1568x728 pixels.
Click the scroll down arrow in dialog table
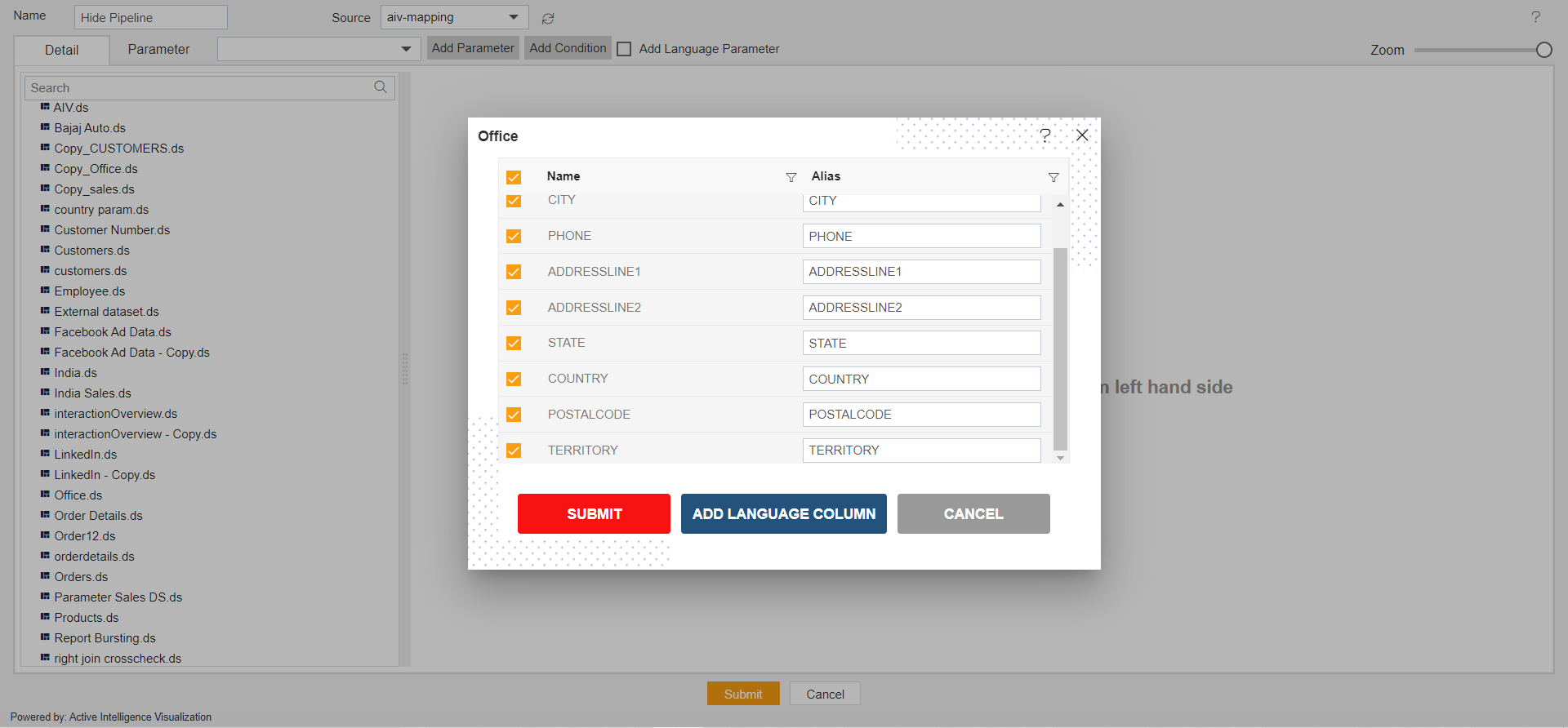(1060, 458)
